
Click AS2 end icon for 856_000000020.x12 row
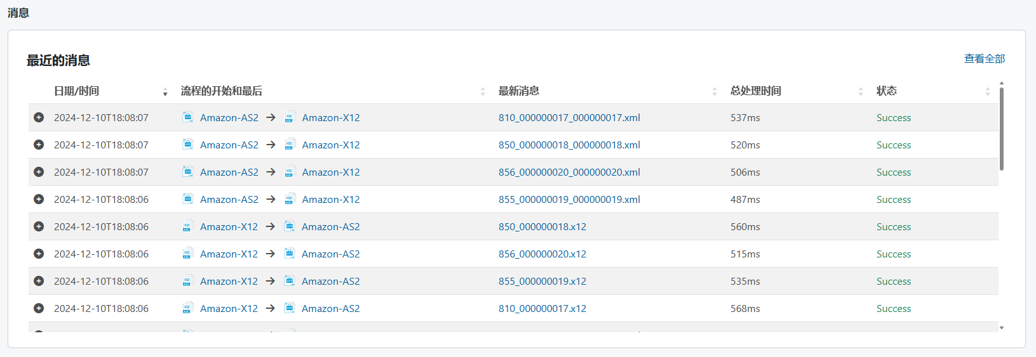[290, 254]
